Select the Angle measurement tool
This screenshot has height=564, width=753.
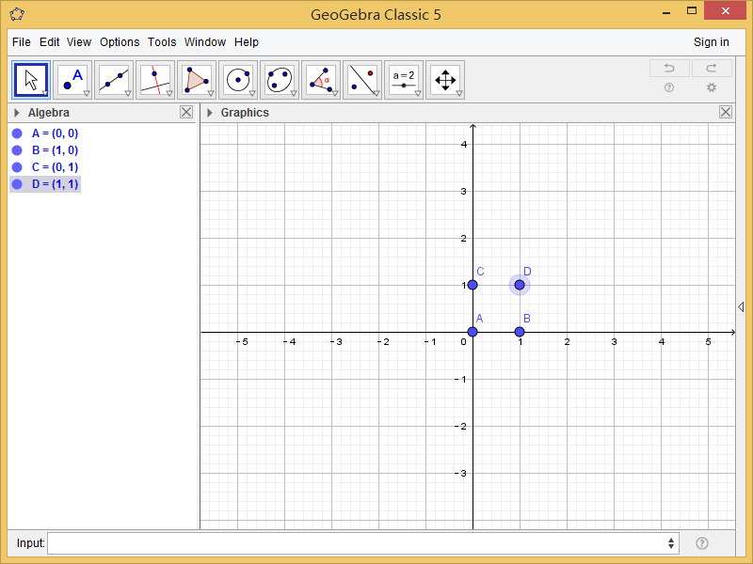[321, 80]
